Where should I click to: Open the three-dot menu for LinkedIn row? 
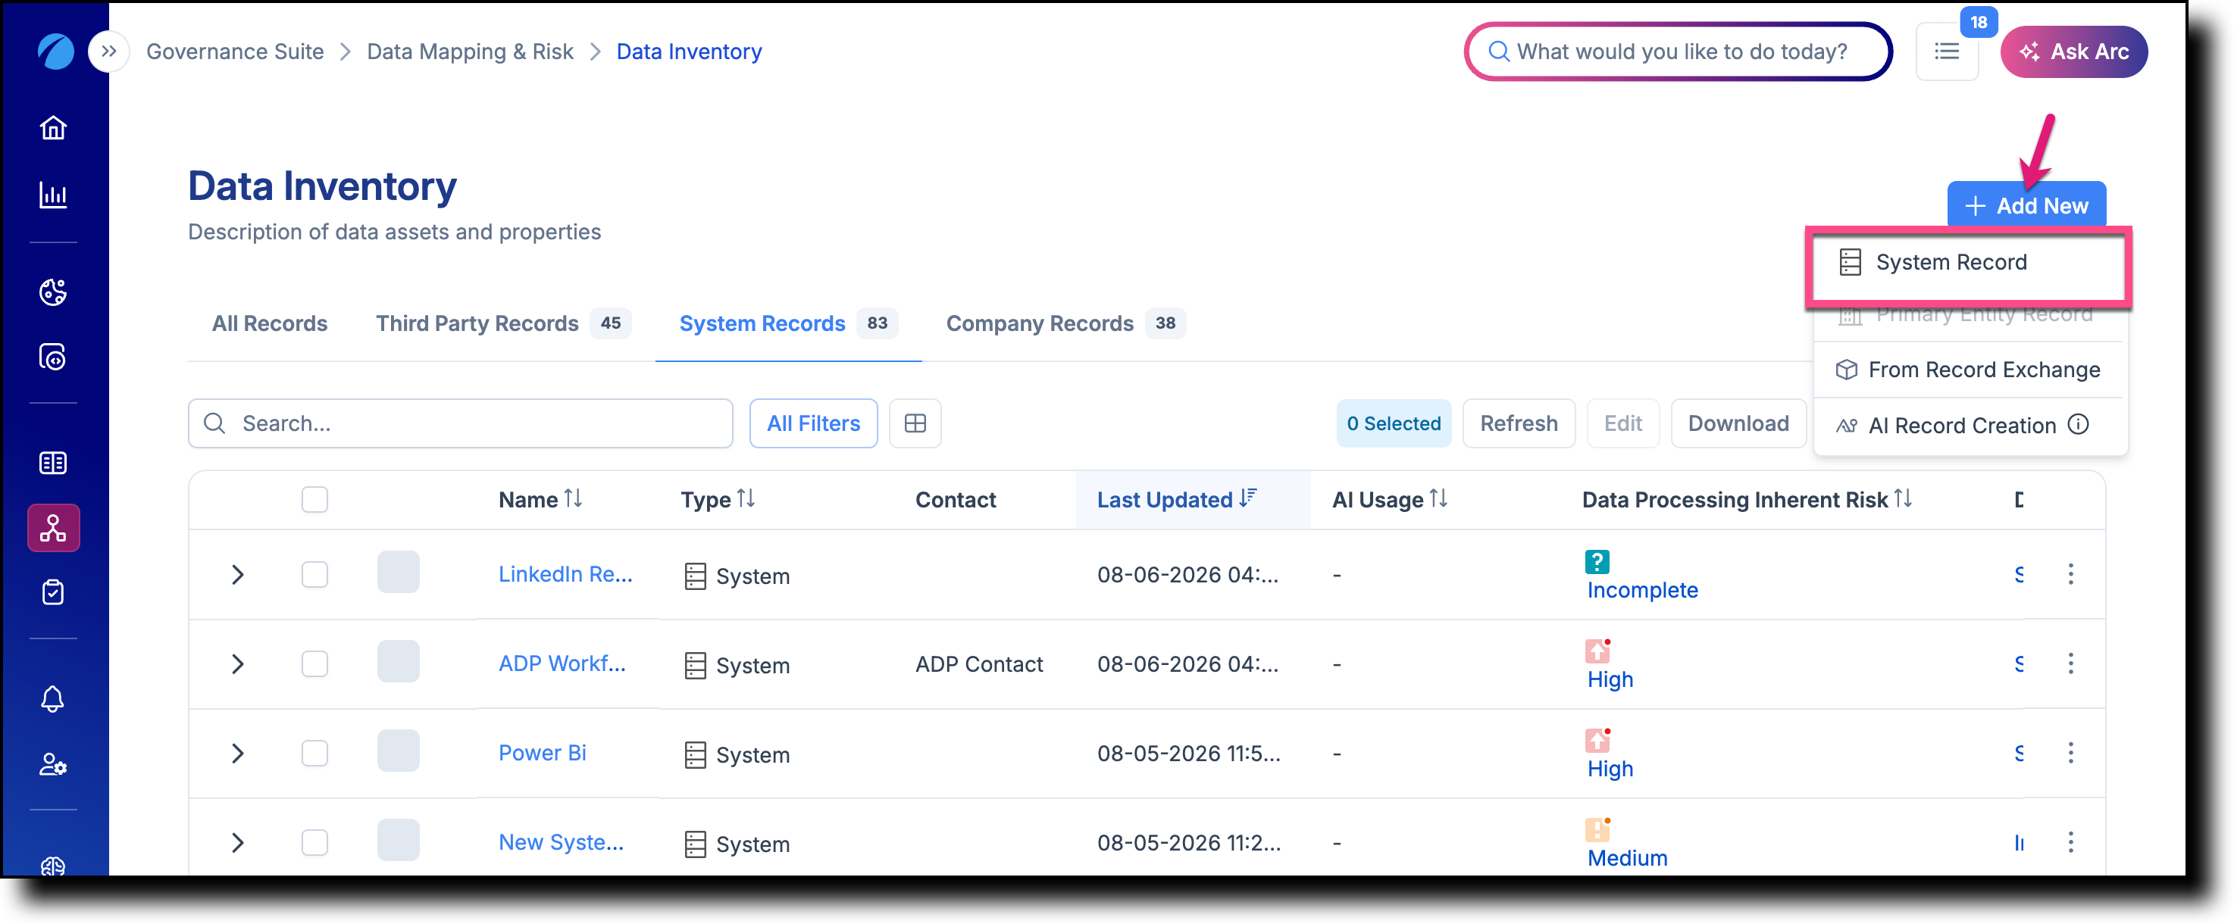2070,574
